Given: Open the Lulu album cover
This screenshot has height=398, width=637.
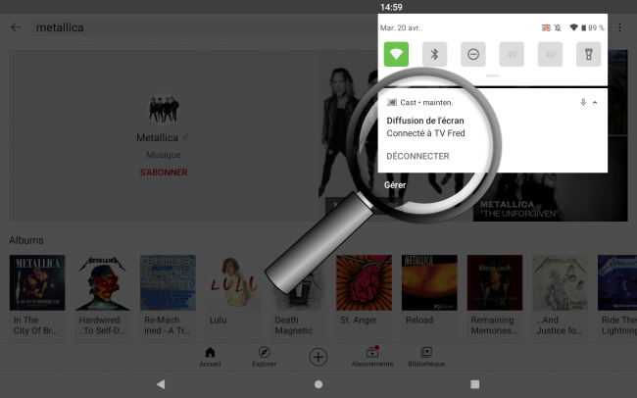Looking at the screenshot, I should pyautogui.click(x=233, y=282).
